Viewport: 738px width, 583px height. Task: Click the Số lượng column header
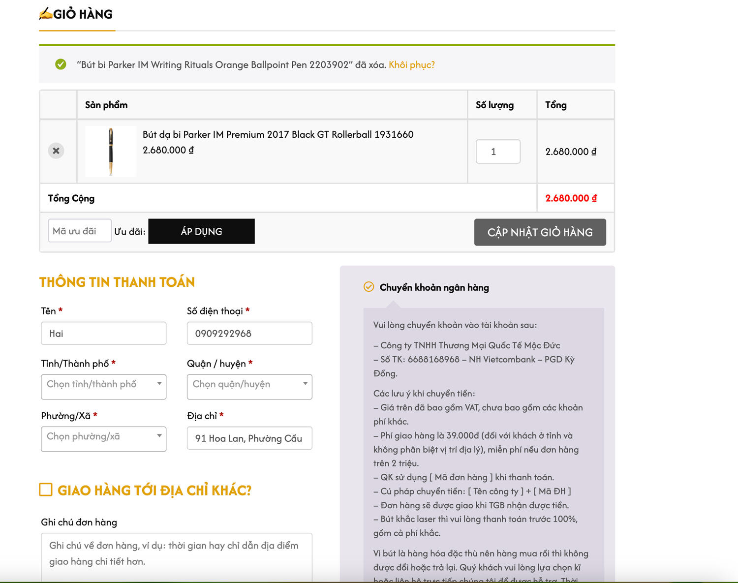(x=494, y=105)
